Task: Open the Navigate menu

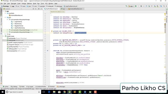Action: [14, 3]
